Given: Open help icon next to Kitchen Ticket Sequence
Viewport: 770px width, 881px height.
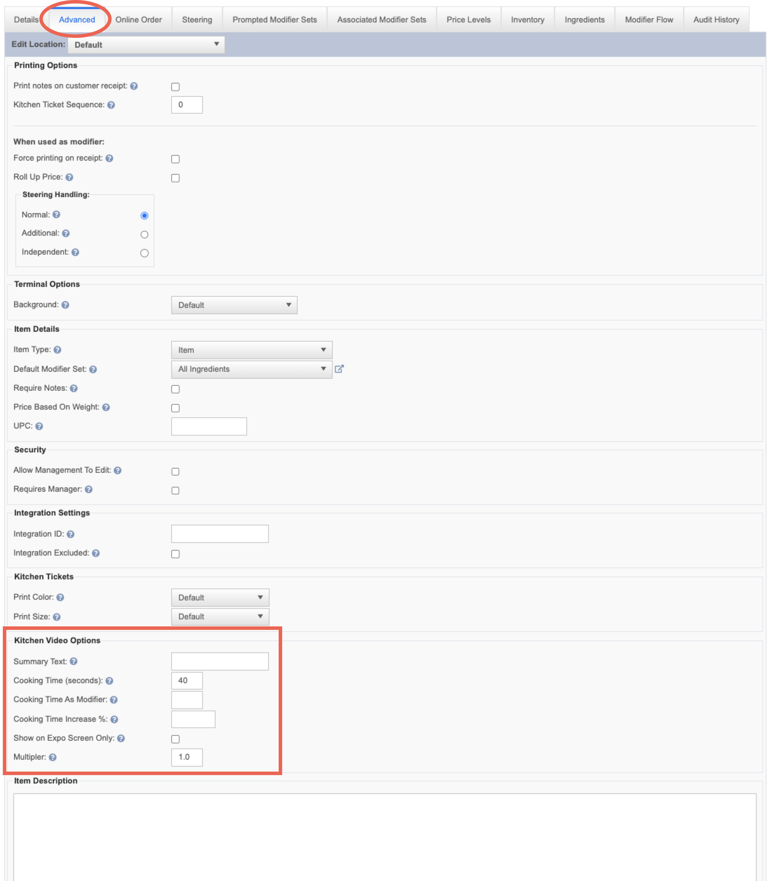Looking at the screenshot, I should pyautogui.click(x=111, y=105).
